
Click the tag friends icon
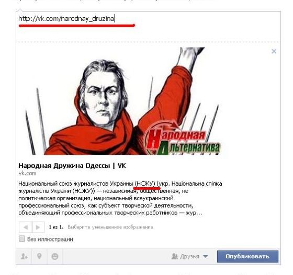pos(24,256)
